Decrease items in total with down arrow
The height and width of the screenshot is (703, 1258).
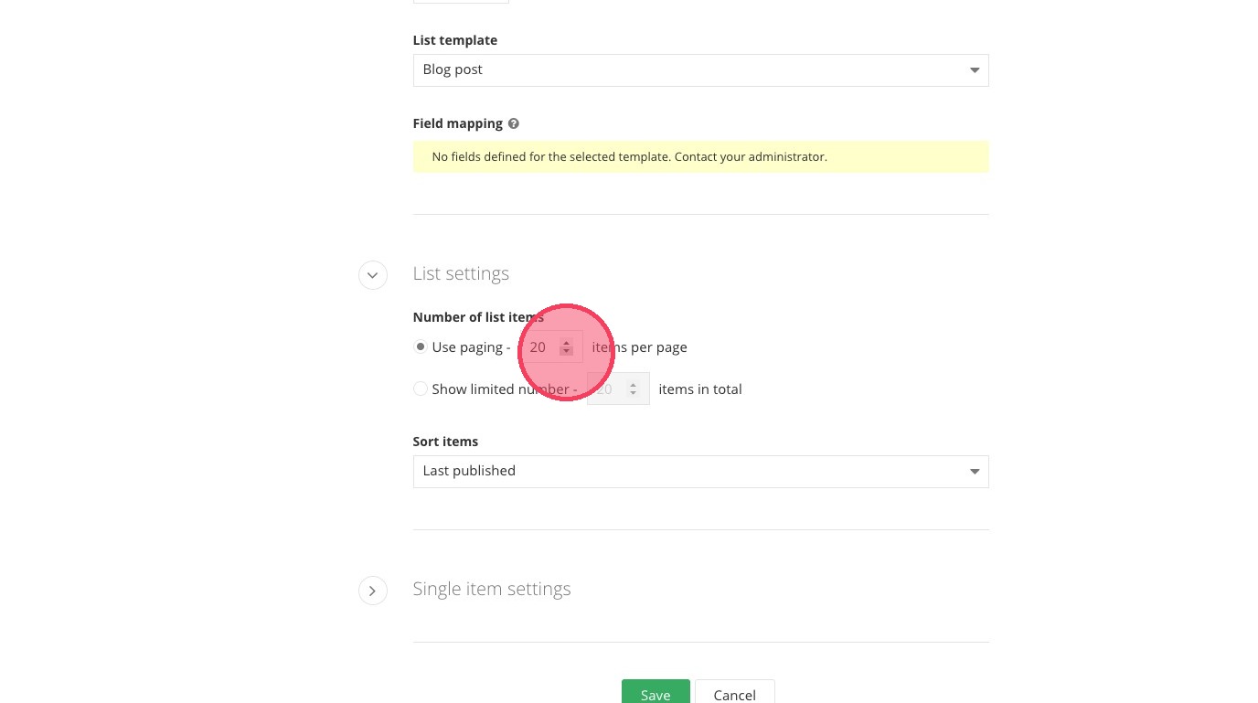[633, 393]
